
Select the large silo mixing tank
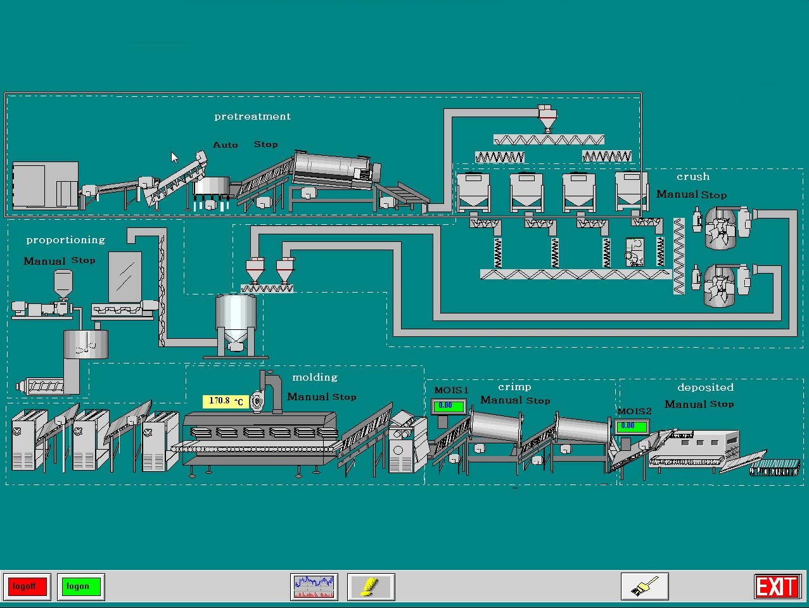coord(236,322)
